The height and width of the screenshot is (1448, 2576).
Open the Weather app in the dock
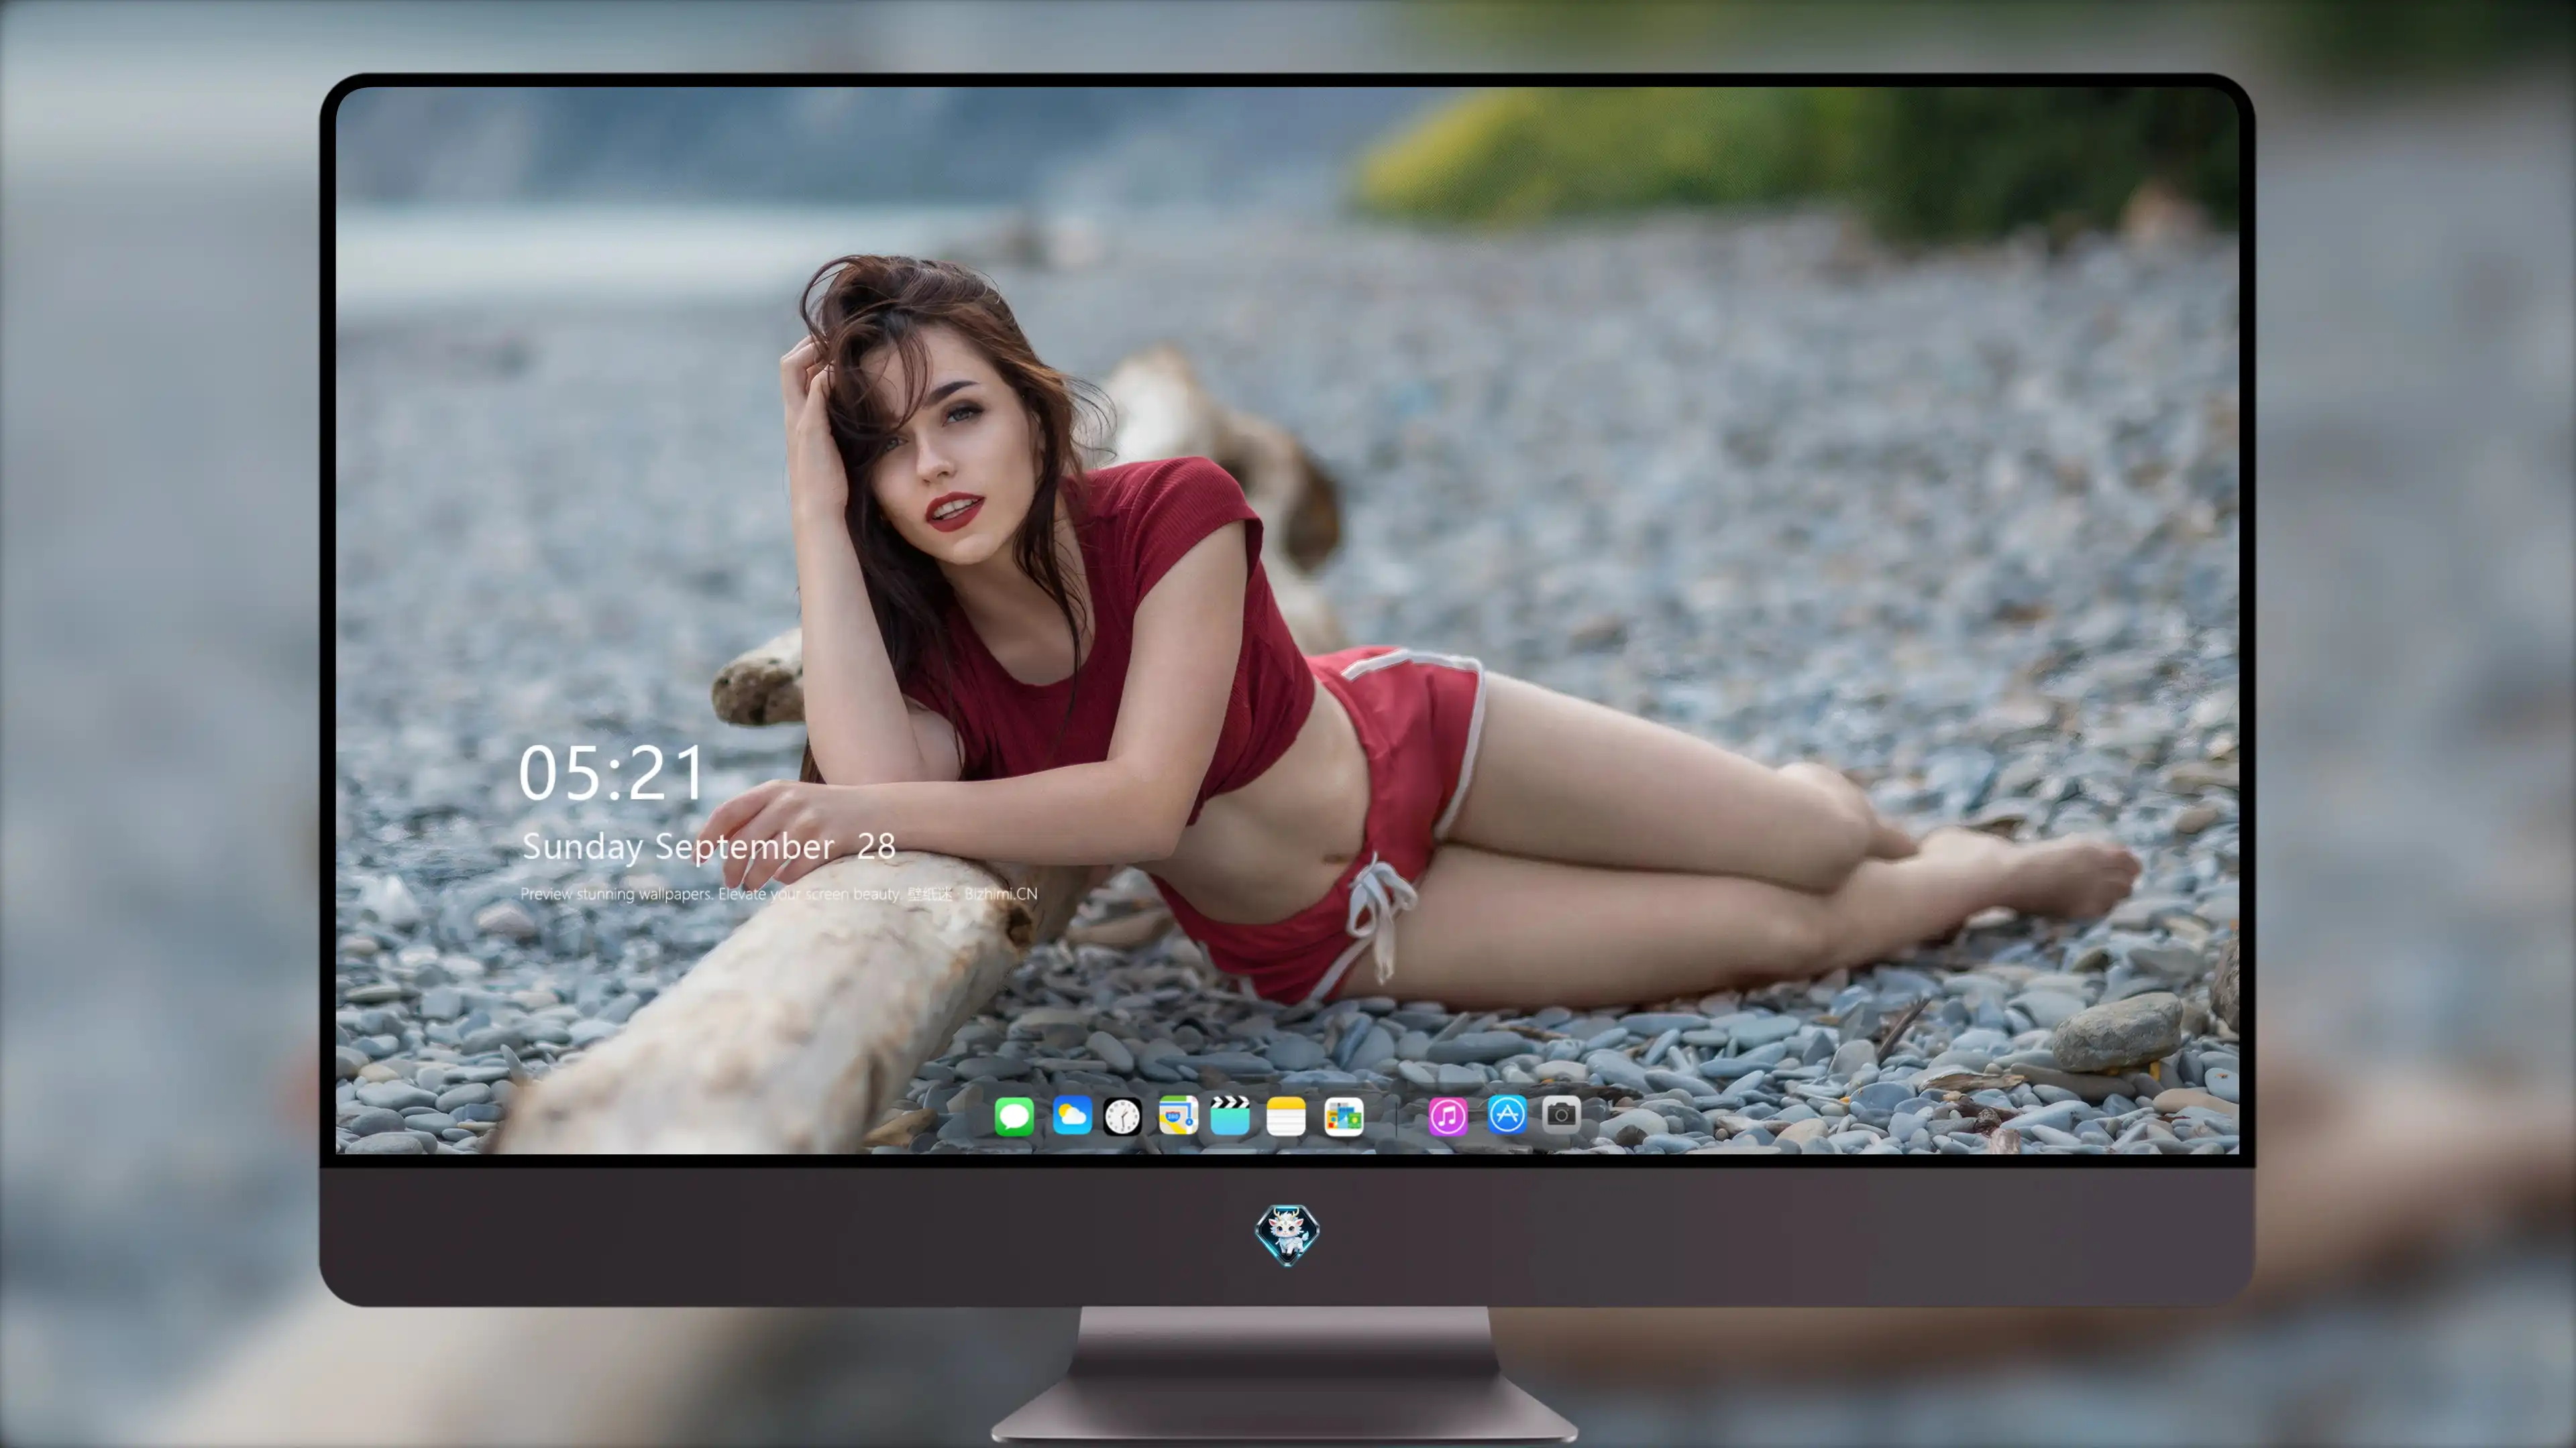pyautogui.click(x=1072, y=1115)
